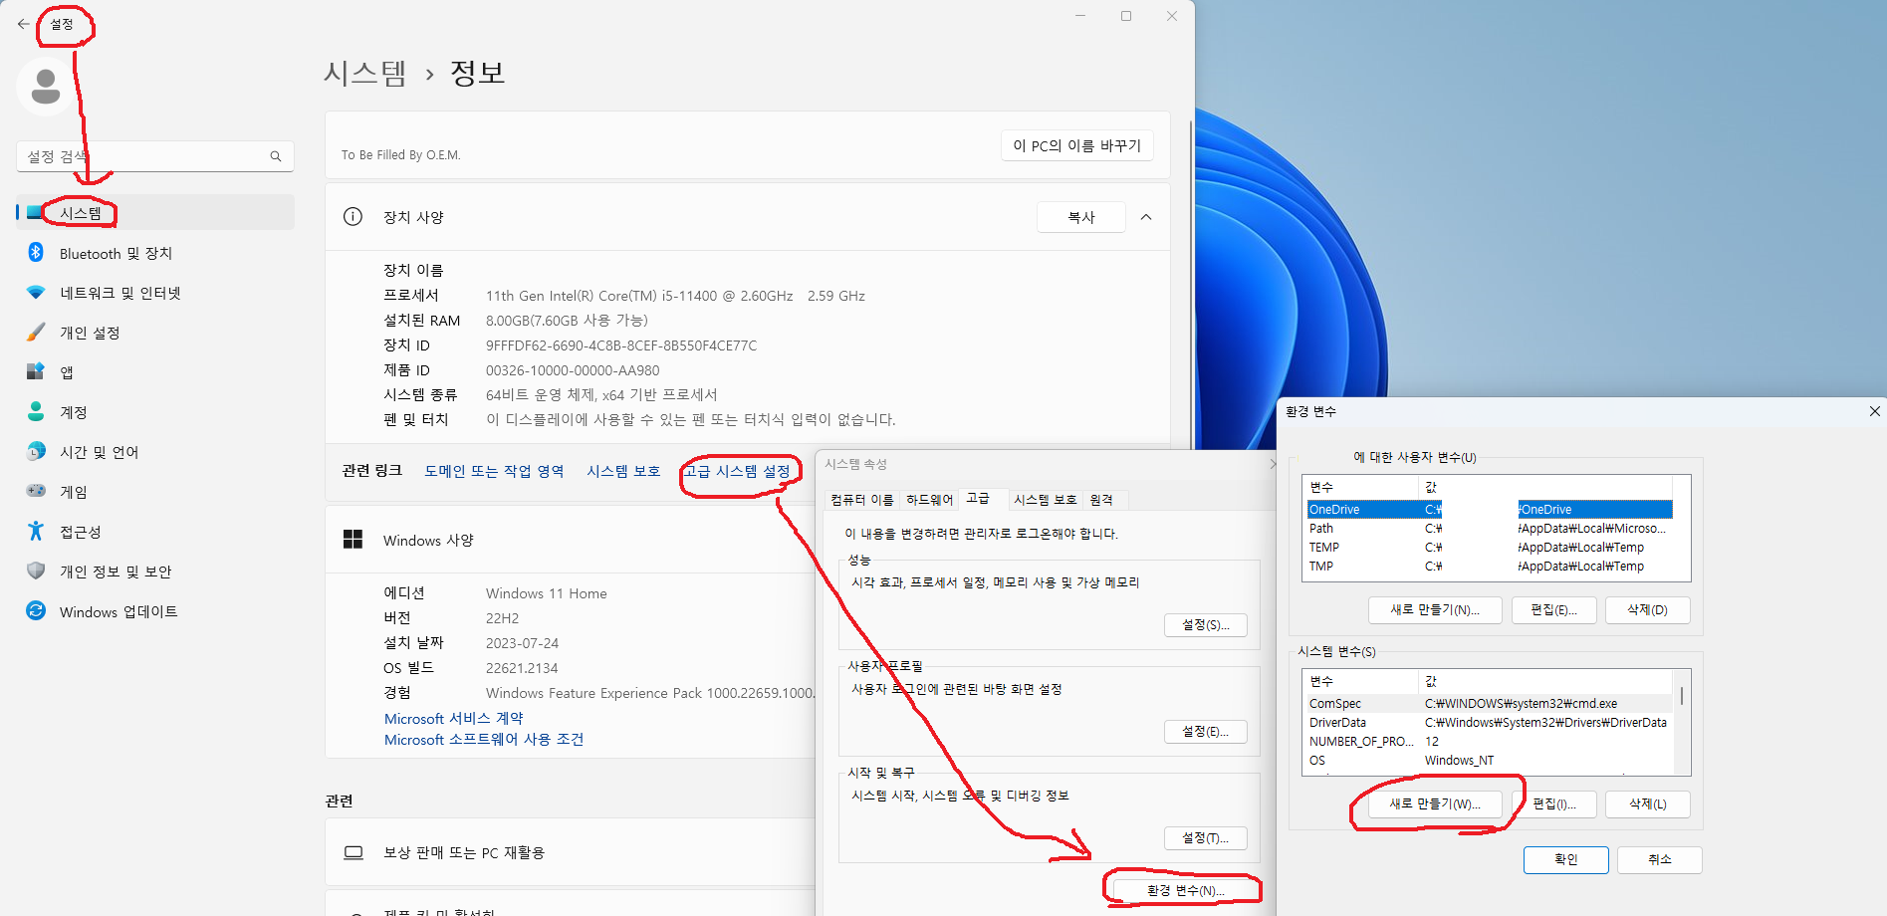Screen dimensions: 1887x916
Task: Select the OneDrive user variable row
Action: (1490, 509)
